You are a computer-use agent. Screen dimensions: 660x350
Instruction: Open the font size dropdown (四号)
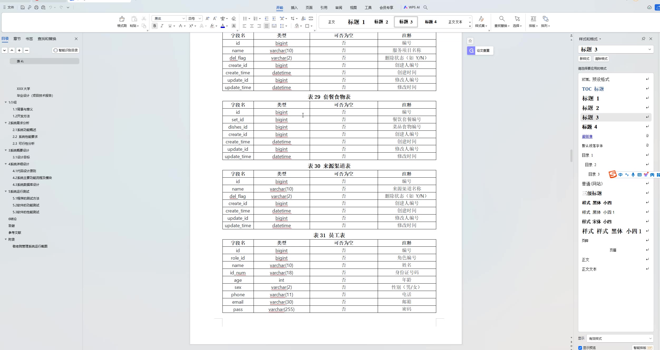click(200, 18)
